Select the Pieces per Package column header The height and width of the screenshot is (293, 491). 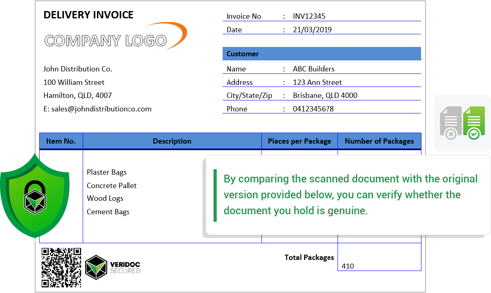(300, 141)
